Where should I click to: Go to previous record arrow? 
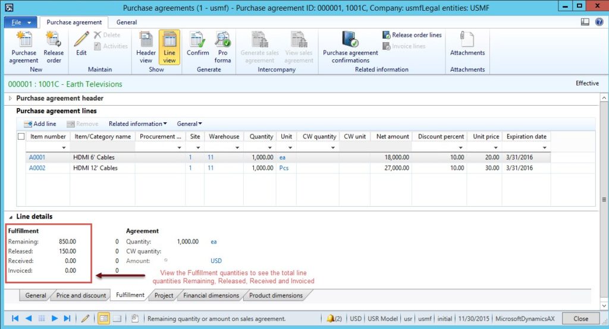(x=29, y=318)
